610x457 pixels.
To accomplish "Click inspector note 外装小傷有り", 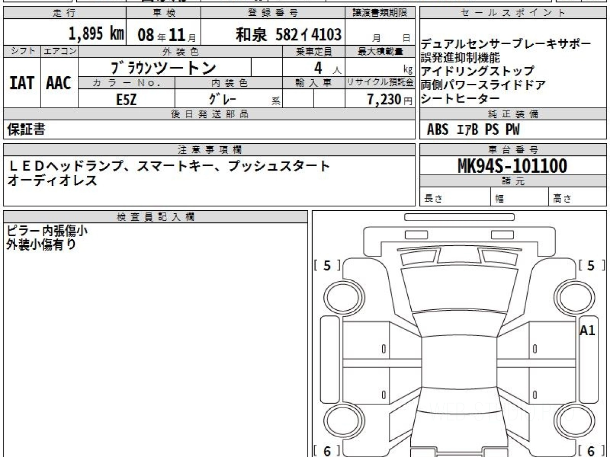I will click(41, 245).
